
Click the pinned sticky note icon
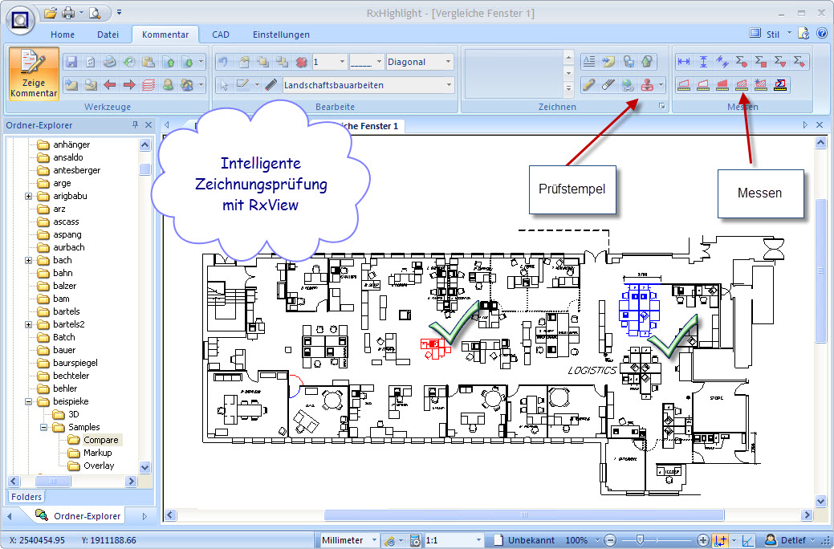coord(608,62)
